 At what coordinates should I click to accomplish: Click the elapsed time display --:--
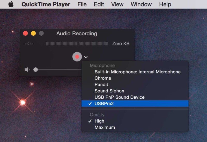(x=29, y=44)
